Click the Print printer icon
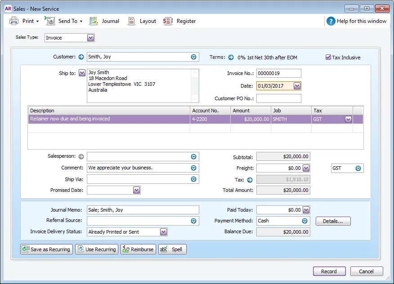 (13, 21)
